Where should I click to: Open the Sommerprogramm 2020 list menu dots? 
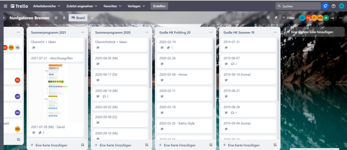(x=147, y=32)
